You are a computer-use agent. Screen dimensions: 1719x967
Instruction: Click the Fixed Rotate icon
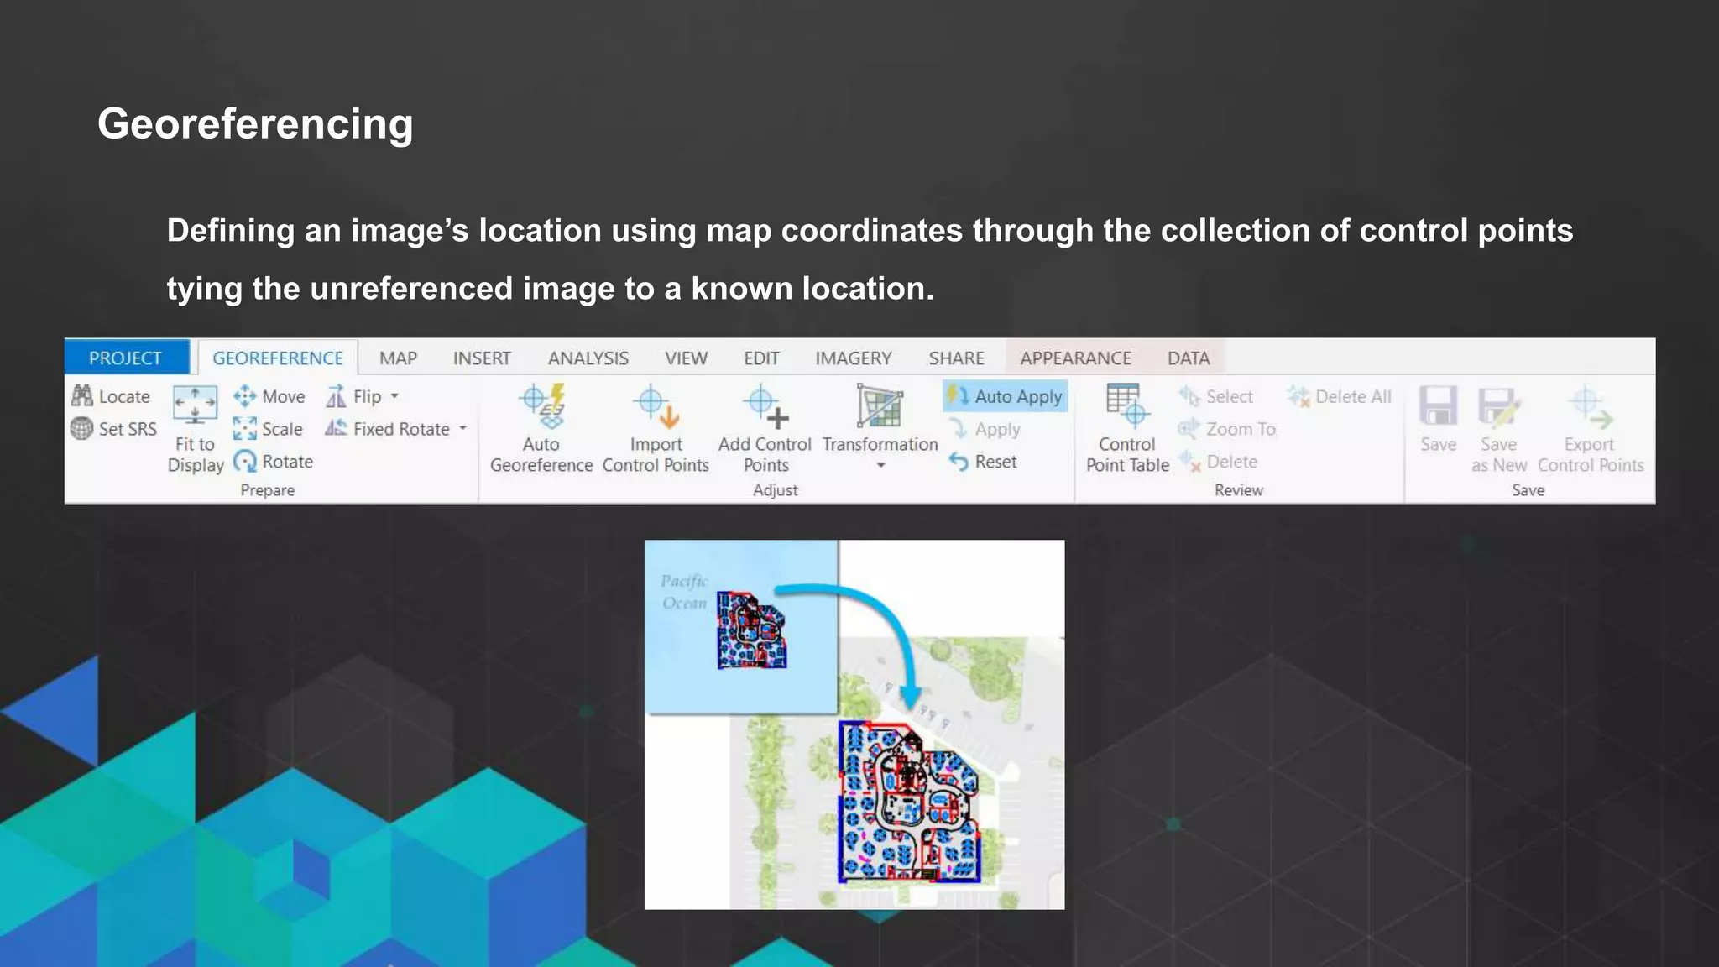point(336,429)
